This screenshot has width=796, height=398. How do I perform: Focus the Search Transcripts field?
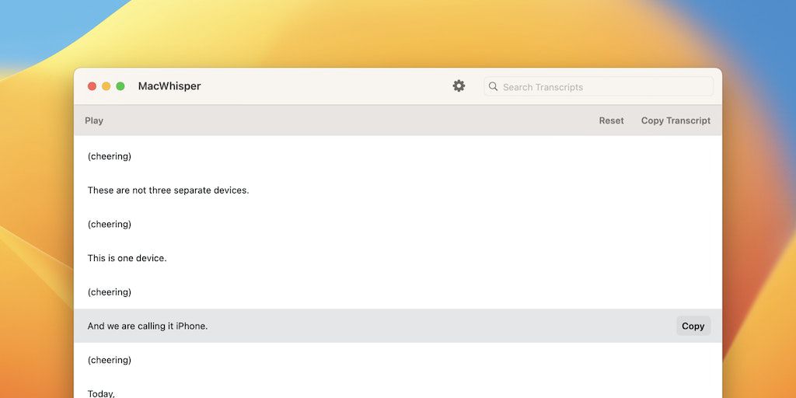click(599, 87)
